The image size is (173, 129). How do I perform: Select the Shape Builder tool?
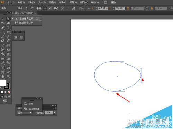[3, 54]
